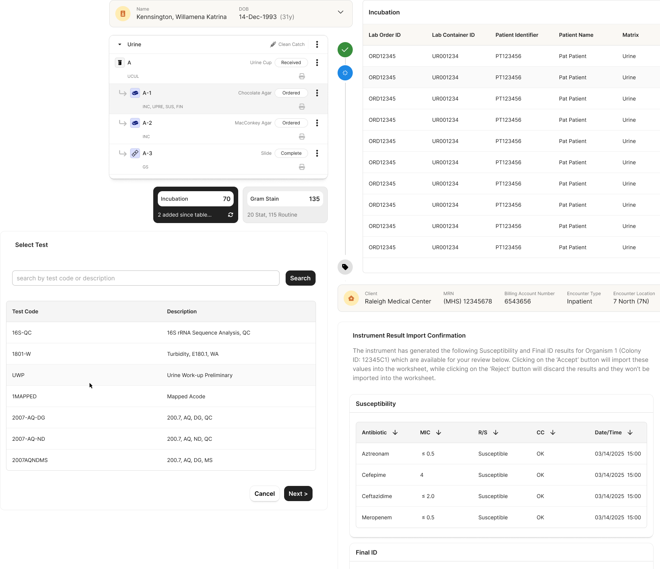Click the tag step icon
This screenshot has height=569, width=660.
click(x=345, y=267)
